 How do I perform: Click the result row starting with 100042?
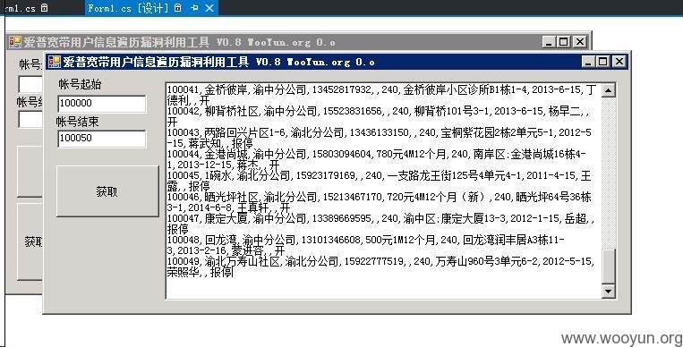[378, 116]
